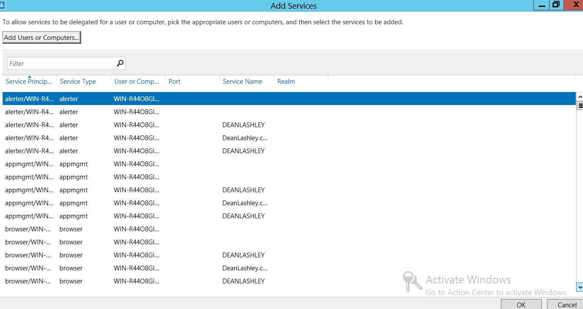This screenshot has height=309, width=583.
Task: Sort by the Realm column header
Action: tap(286, 82)
